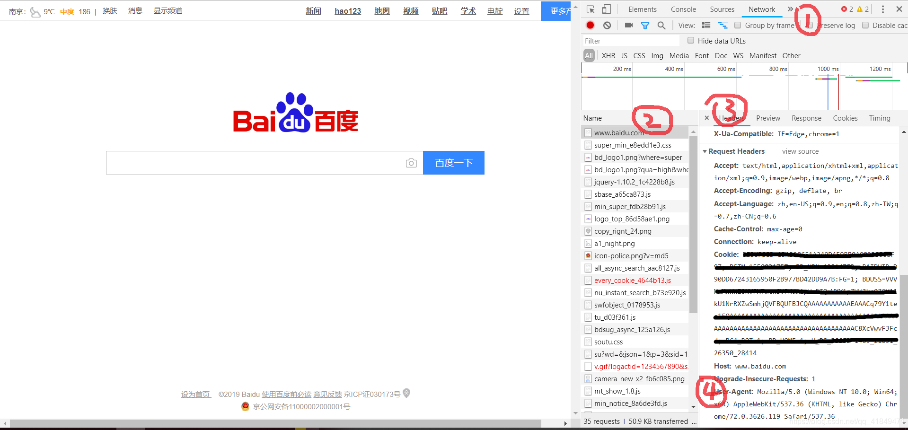Click the 更多产品 blue button
The width and height of the screenshot is (908, 430).
tap(555, 11)
